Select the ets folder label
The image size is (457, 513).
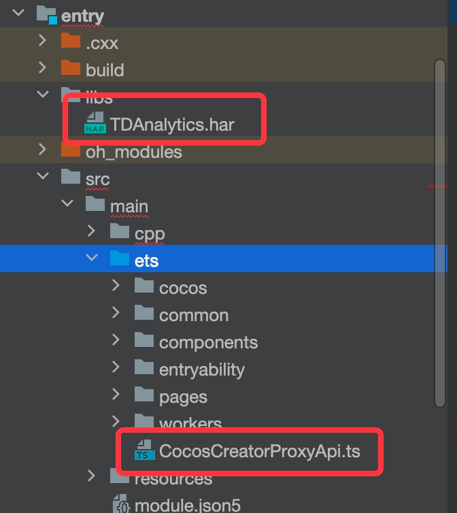pos(147,261)
